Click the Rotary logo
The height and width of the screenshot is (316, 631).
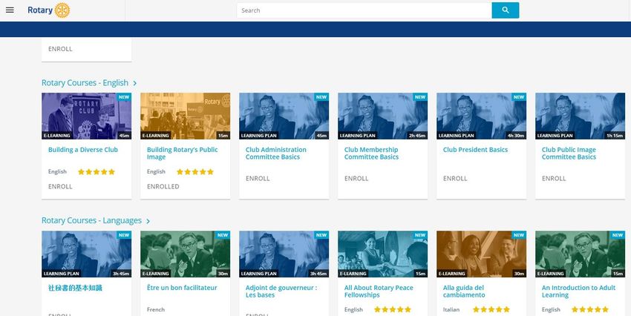[49, 10]
